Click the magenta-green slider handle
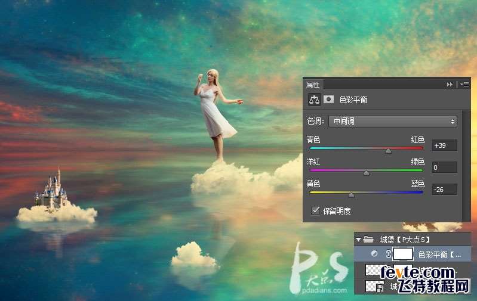 pyautogui.click(x=366, y=173)
